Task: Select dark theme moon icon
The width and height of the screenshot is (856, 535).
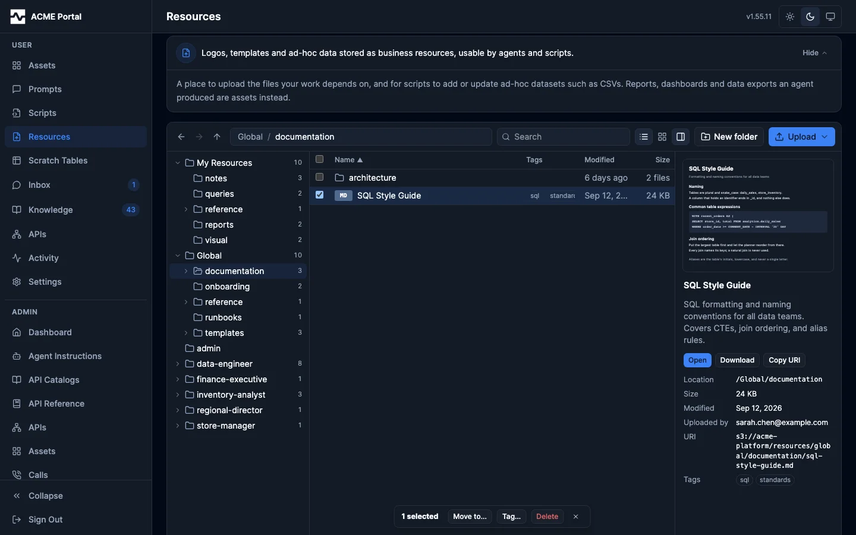Action: pos(810,17)
